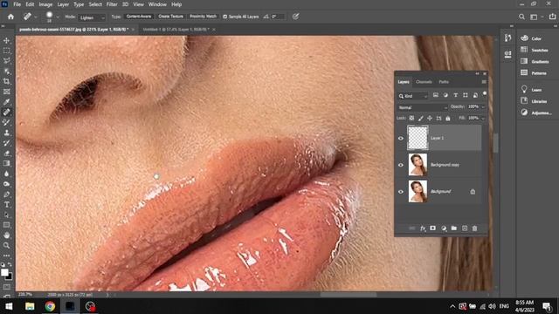Open the Swatches panel
Screen dimensions: 559x314
[x=535, y=51]
